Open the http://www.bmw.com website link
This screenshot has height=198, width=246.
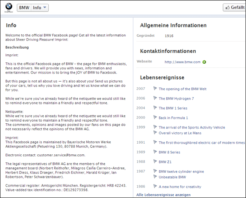(x=183, y=62)
